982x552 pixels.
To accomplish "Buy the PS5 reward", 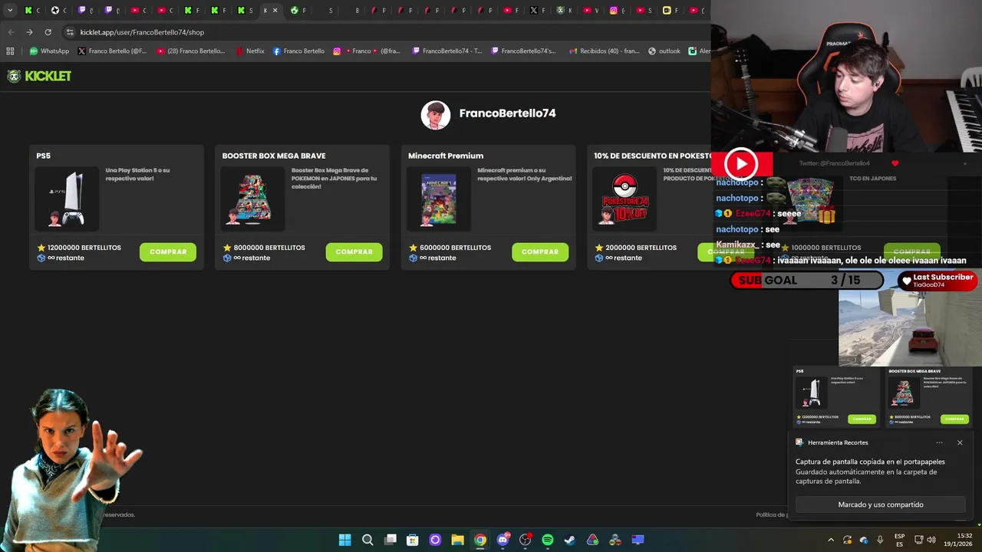I will click(x=168, y=251).
